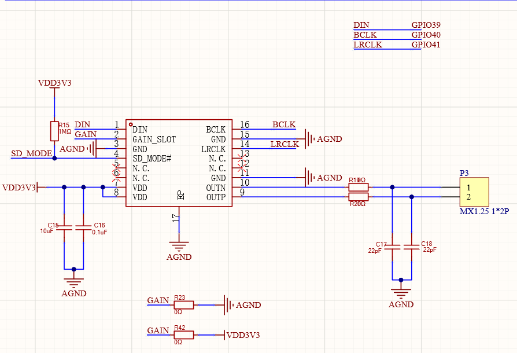This screenshot has width=517, height=353.
Task: Click the junction dot above capacitor C18
Action: (x=412, y=197)
